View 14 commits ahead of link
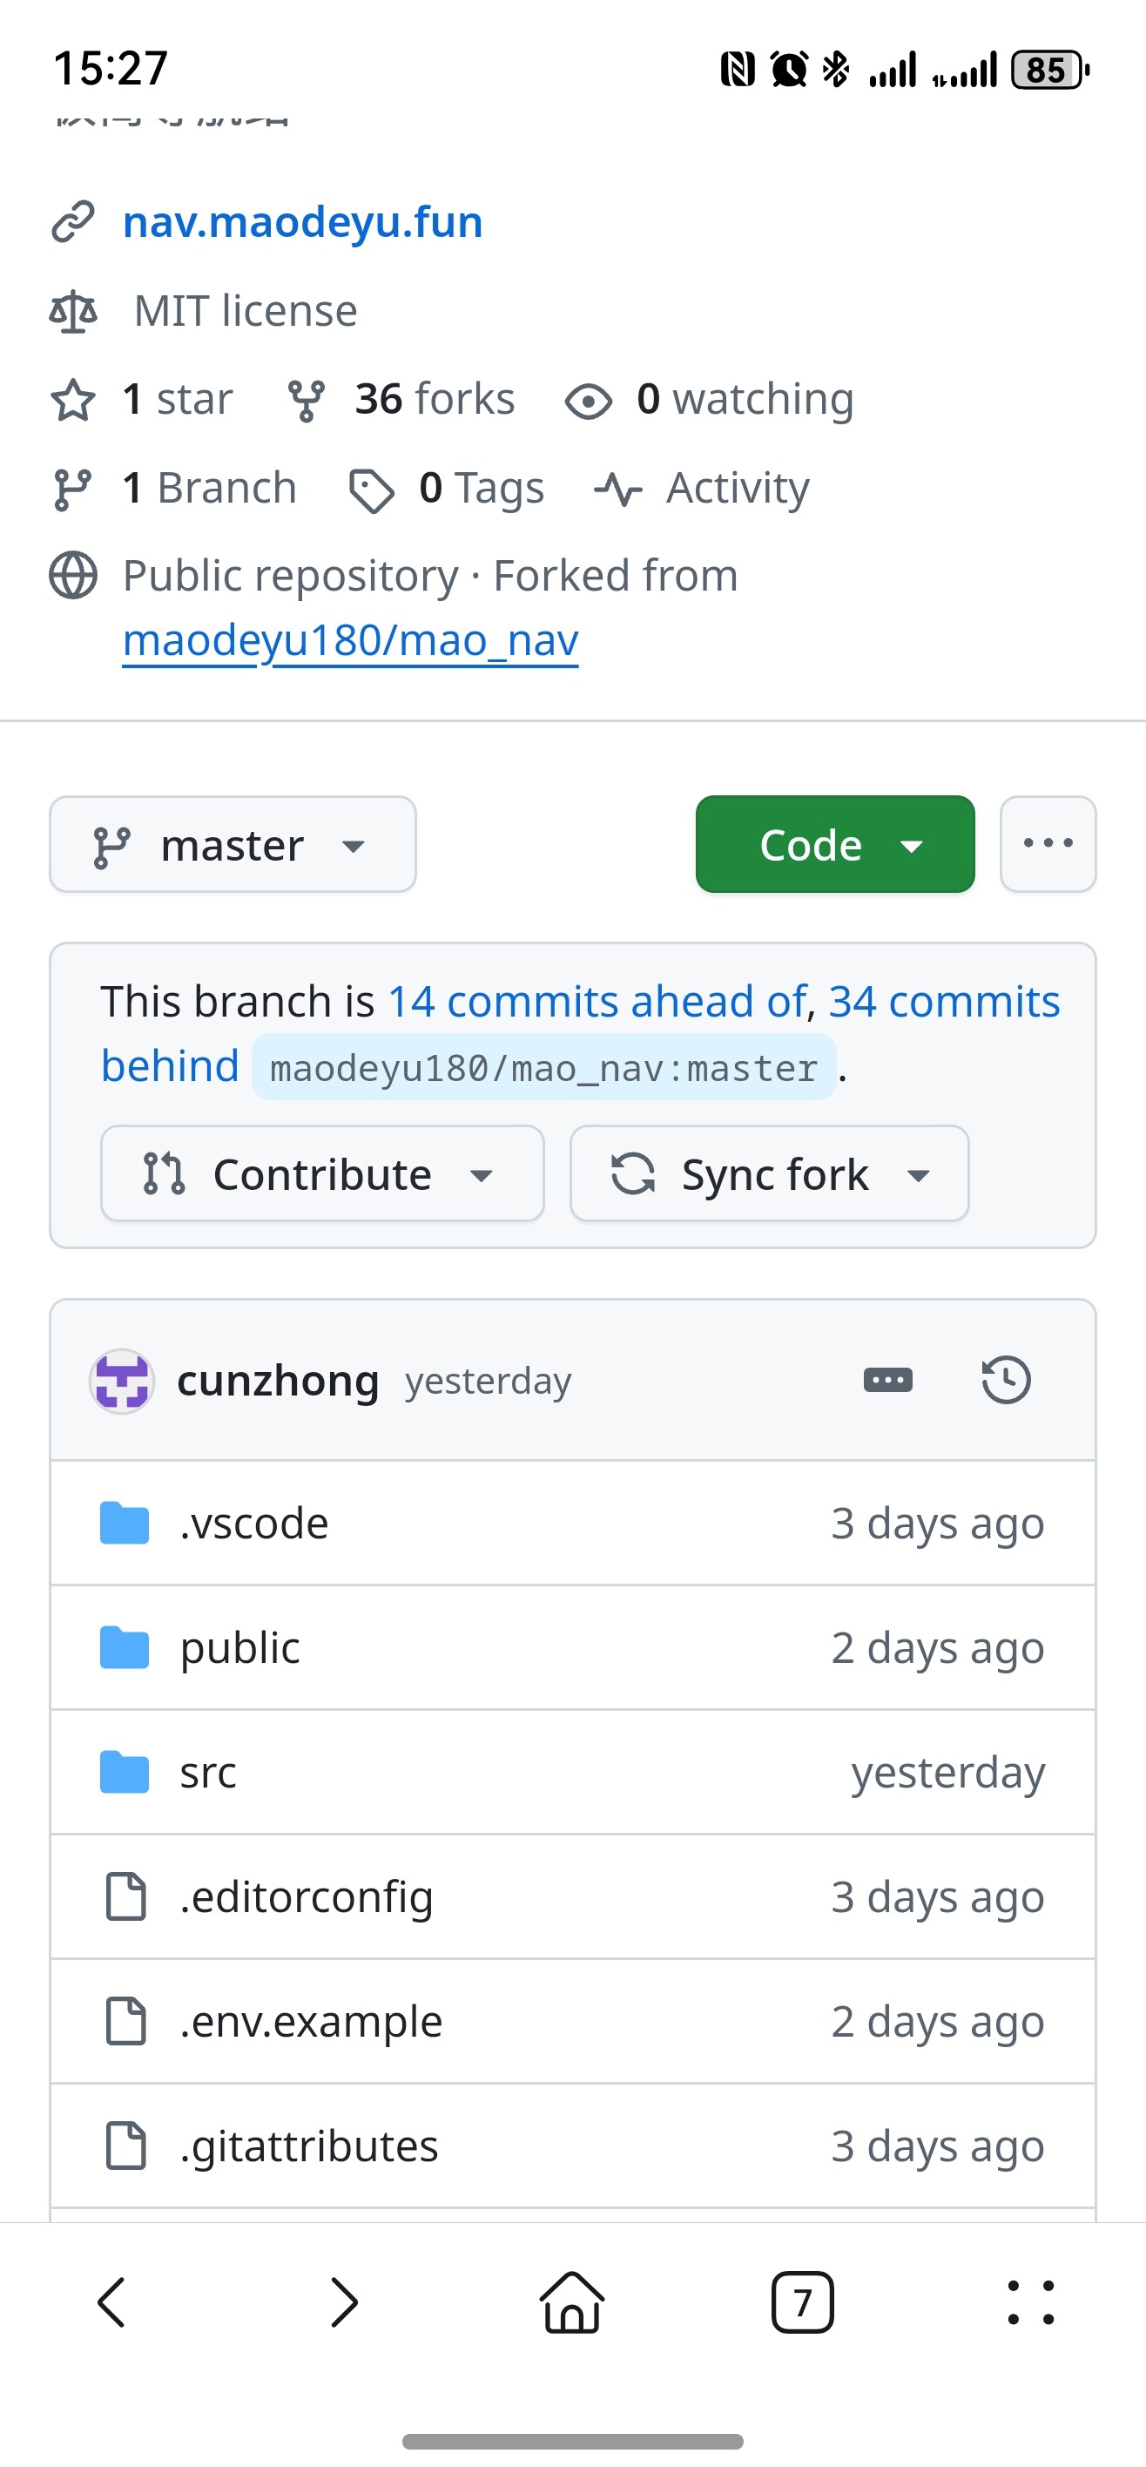 (x=597, y=1001)
